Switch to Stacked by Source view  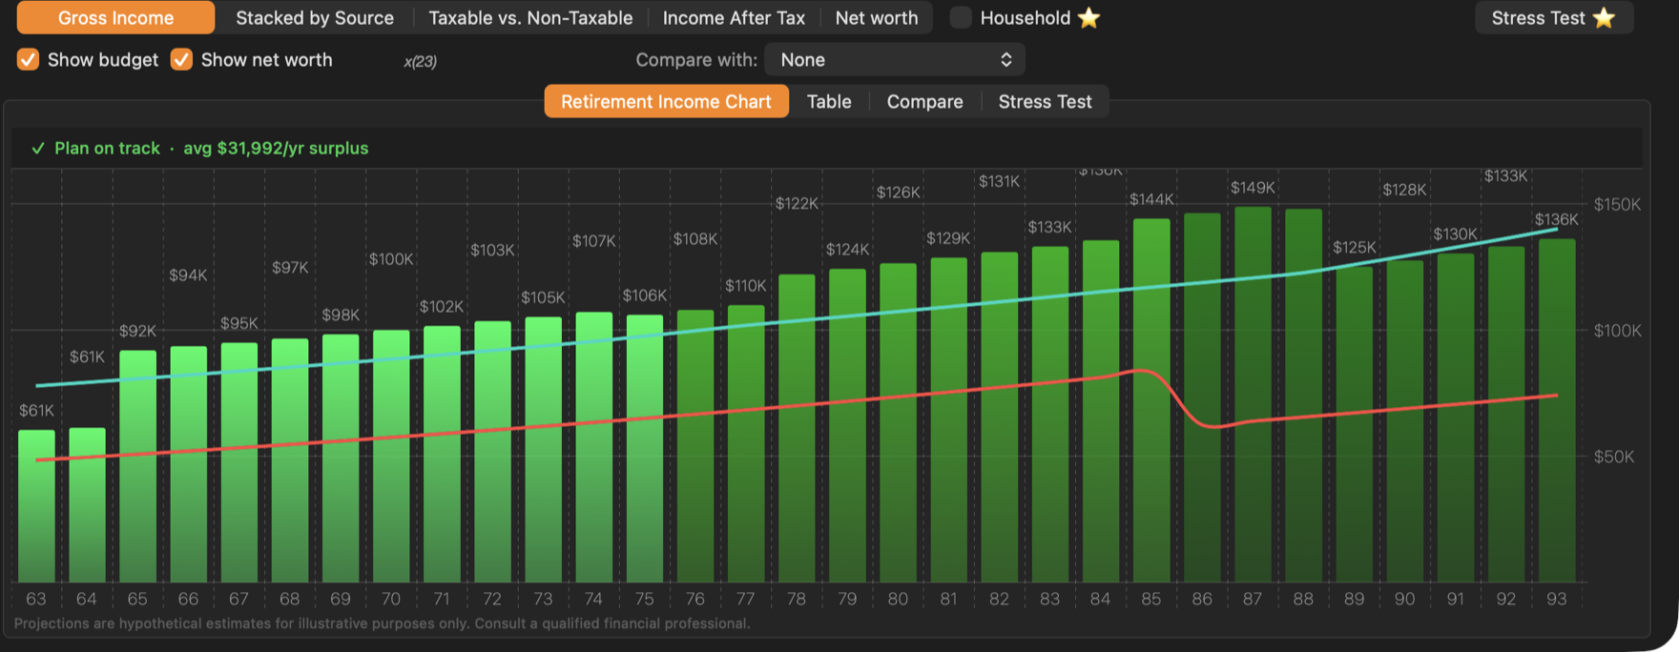315,17
